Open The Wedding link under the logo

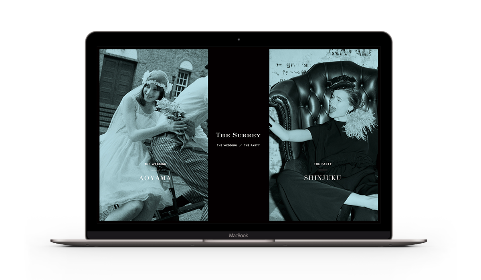[x=227, y=145]
